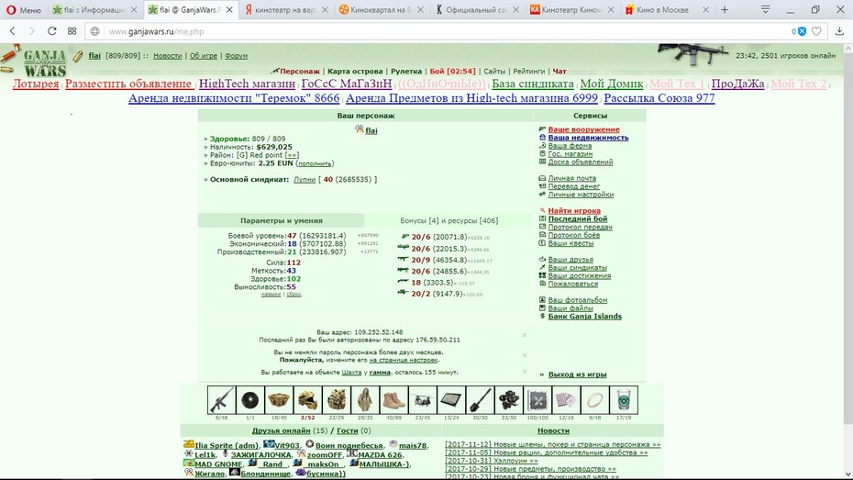
Task: Go back with the browser back arrow
Action: click(13, 31)
